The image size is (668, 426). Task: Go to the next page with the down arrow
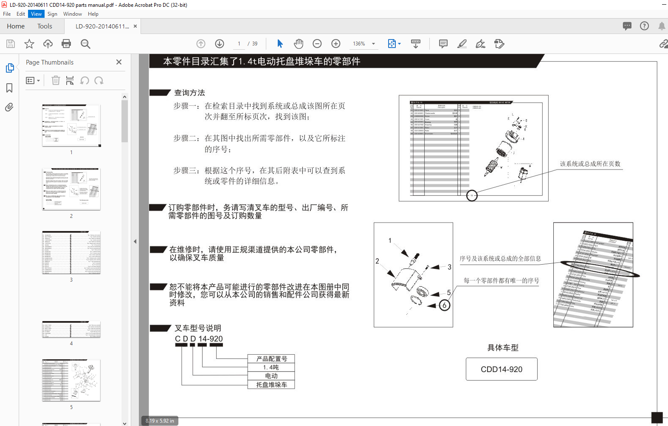pos(220,44)
